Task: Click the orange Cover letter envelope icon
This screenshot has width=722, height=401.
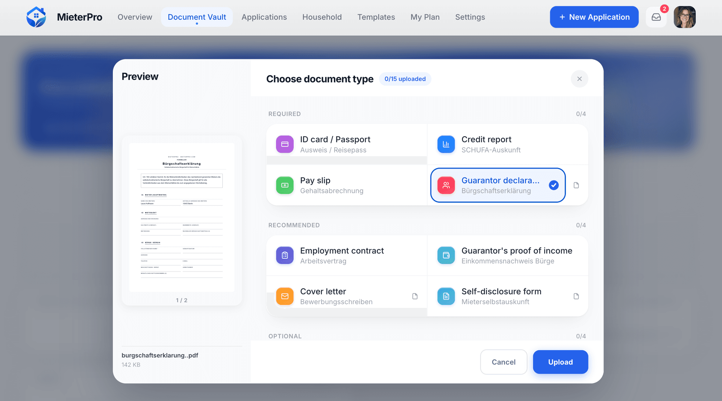Action: coord(285,296)
